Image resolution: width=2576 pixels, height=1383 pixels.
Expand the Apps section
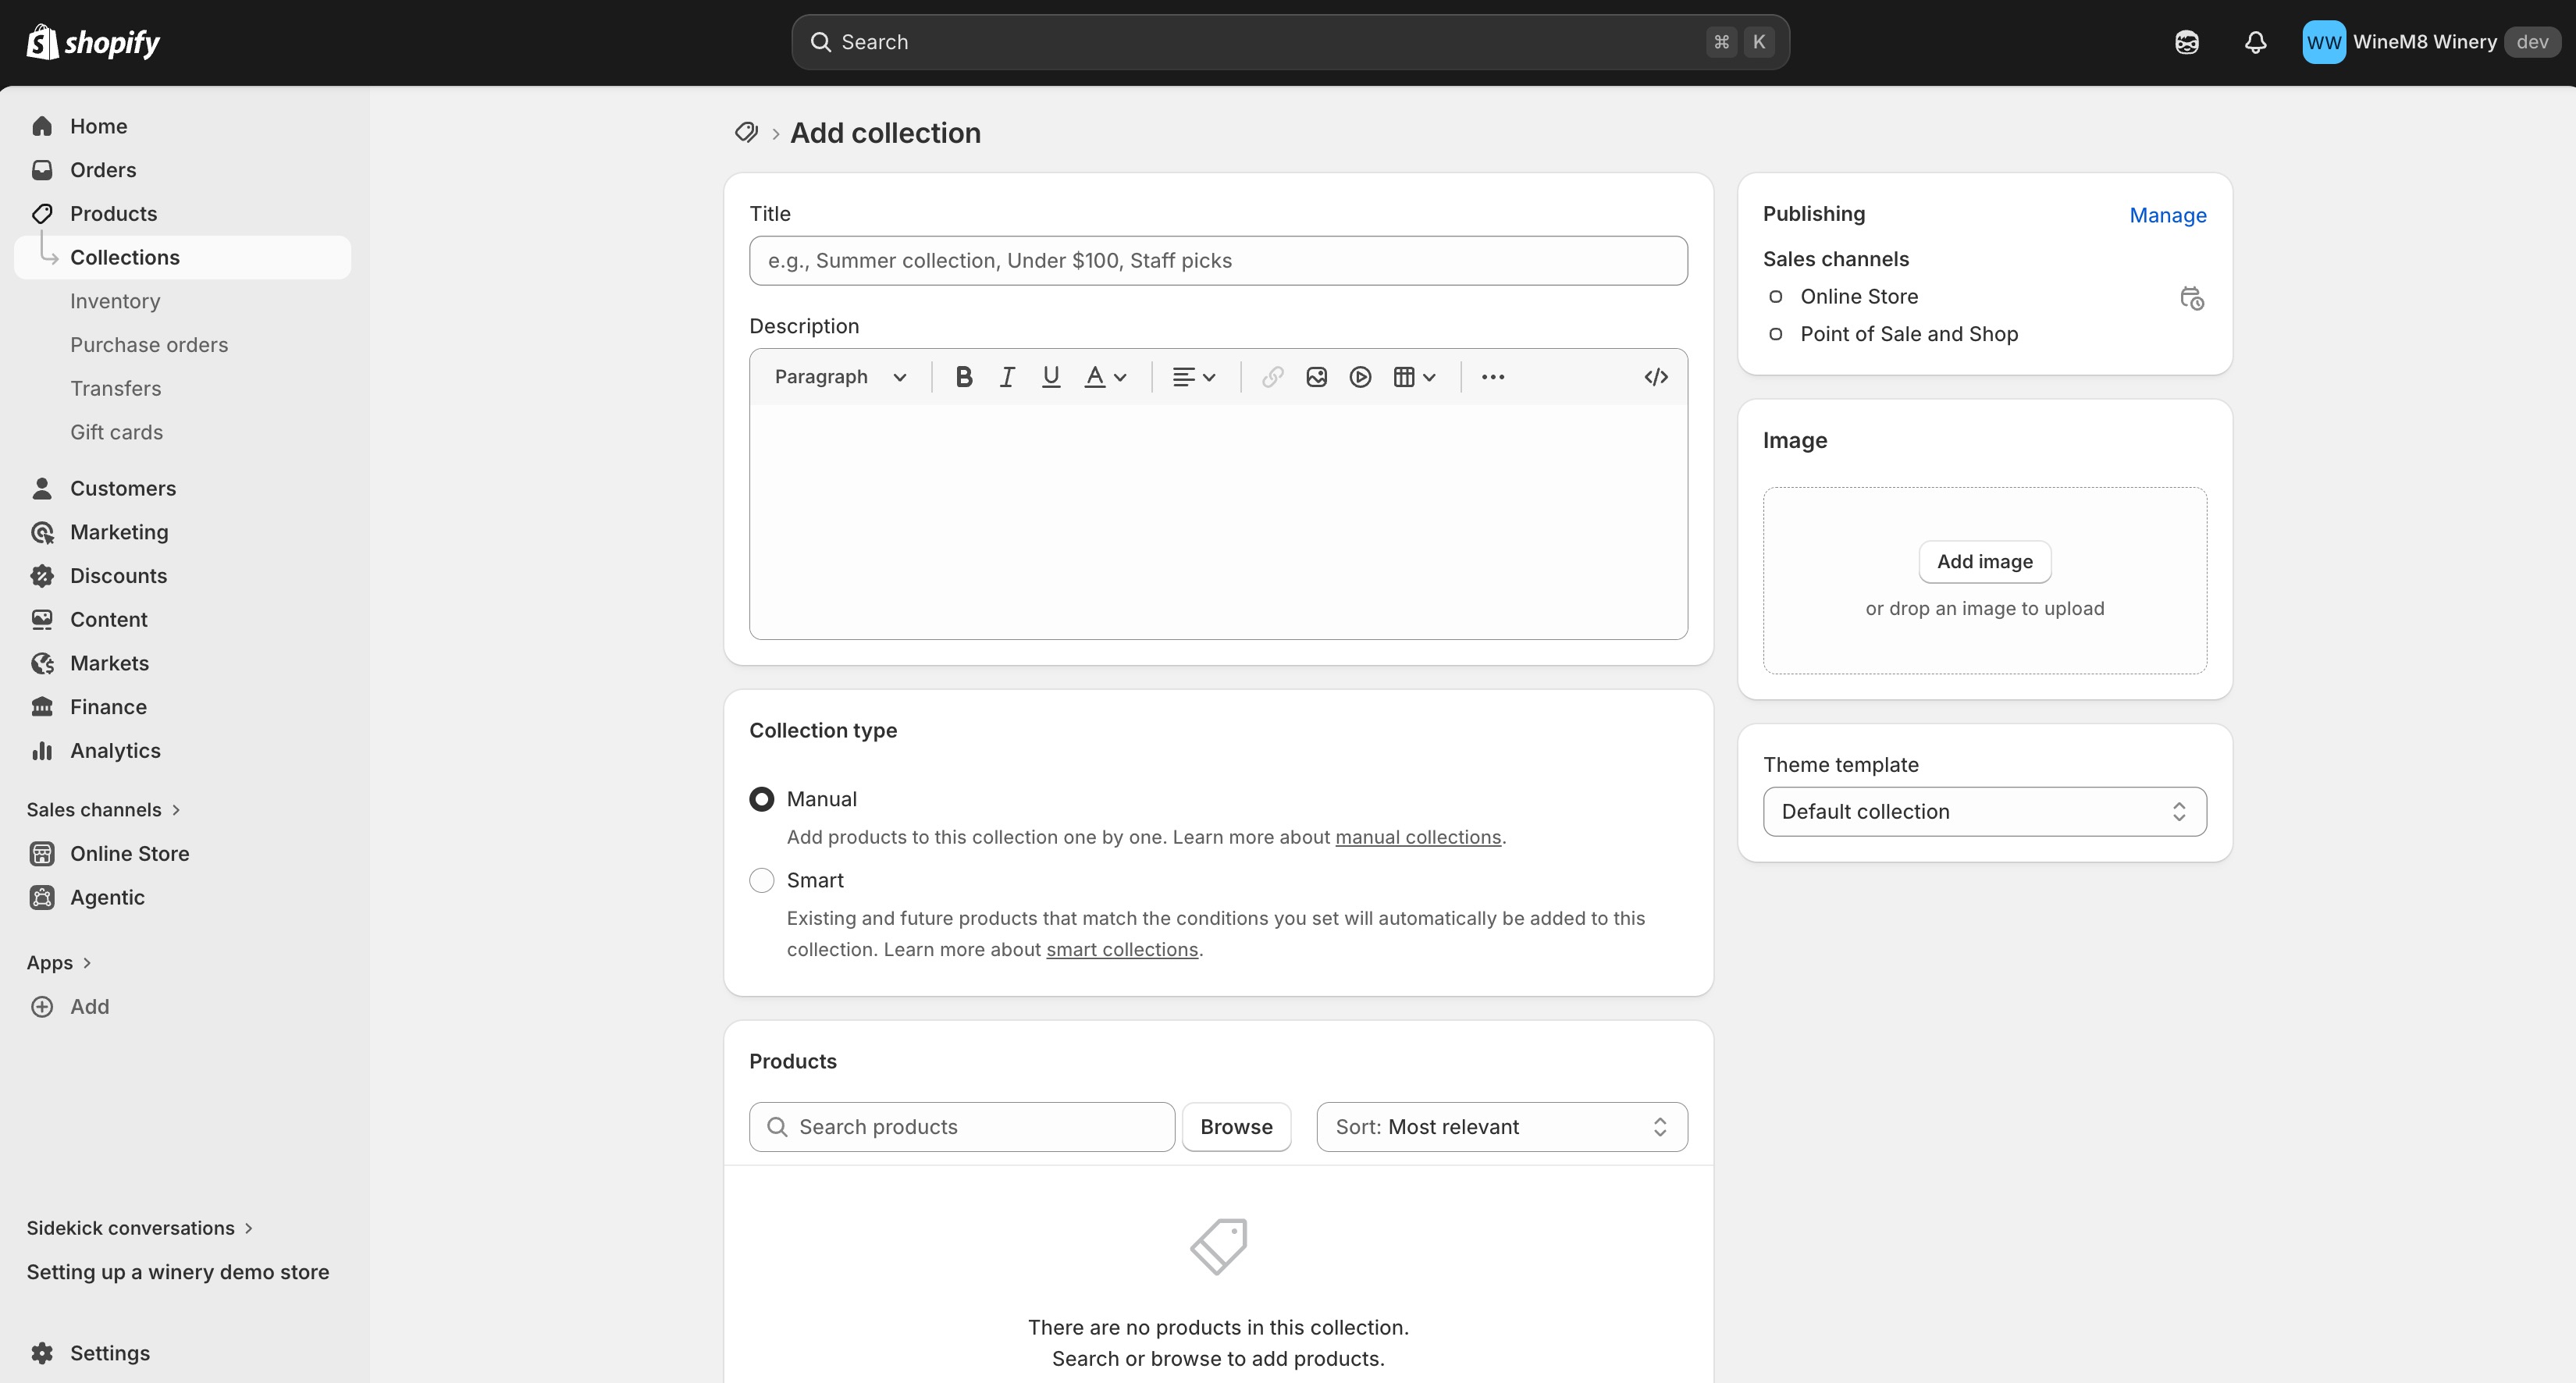point(60,963)
